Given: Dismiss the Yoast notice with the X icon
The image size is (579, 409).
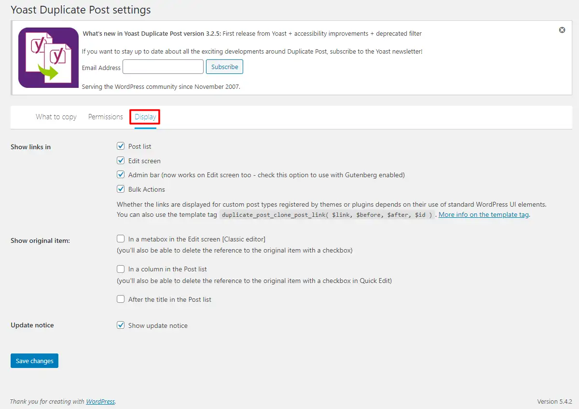Looking at the screenshot, I should pos(562,30).
